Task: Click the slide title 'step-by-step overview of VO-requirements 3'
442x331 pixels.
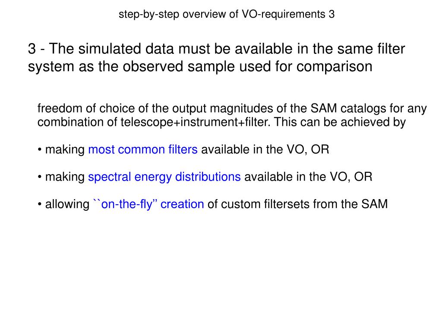Action: 226,14
